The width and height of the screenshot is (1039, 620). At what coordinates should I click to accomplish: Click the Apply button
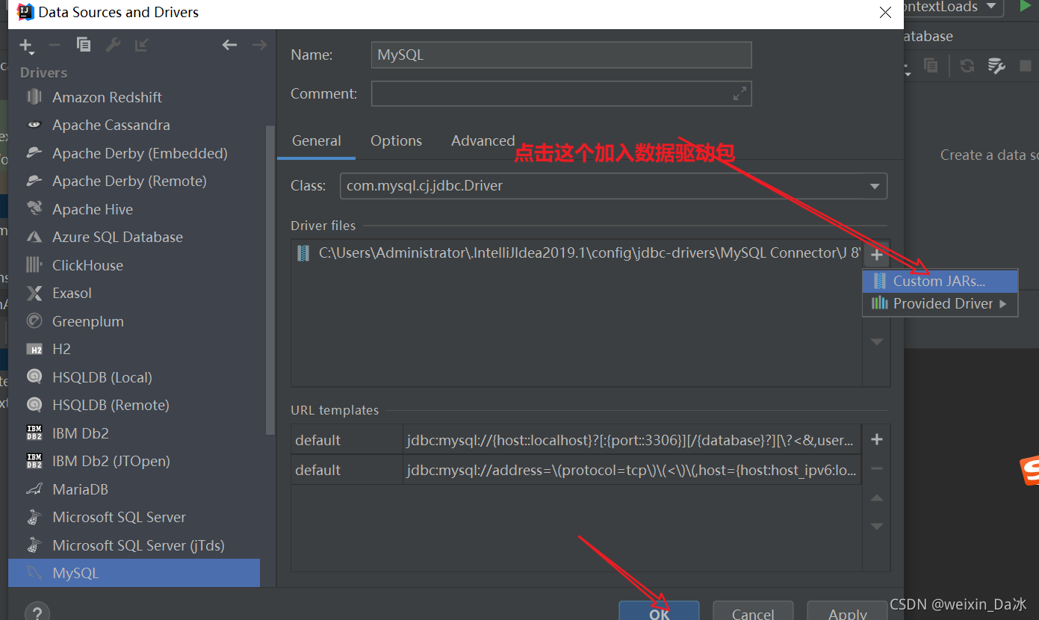[848, 613]
